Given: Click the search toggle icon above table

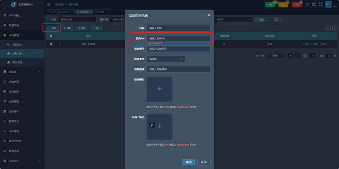Looking at the screenshot, I should (x=328, y=28).
